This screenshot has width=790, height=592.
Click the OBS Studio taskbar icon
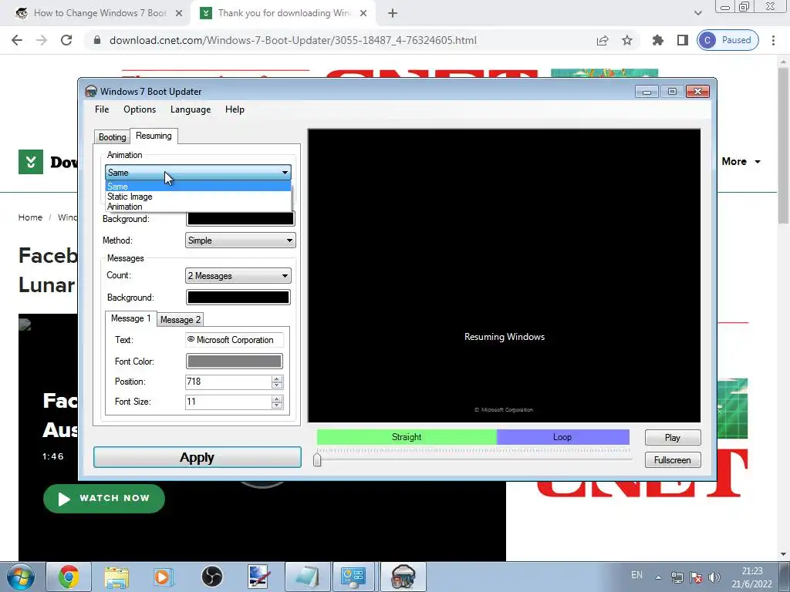pos(211,577)
